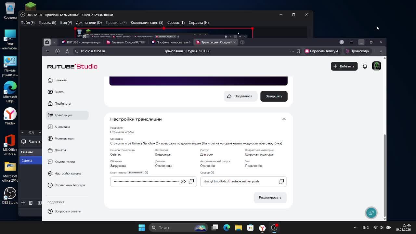Open Microsoft Store from the taskbar
This screenshot has width=416, height=234.
tap(250, 227)
